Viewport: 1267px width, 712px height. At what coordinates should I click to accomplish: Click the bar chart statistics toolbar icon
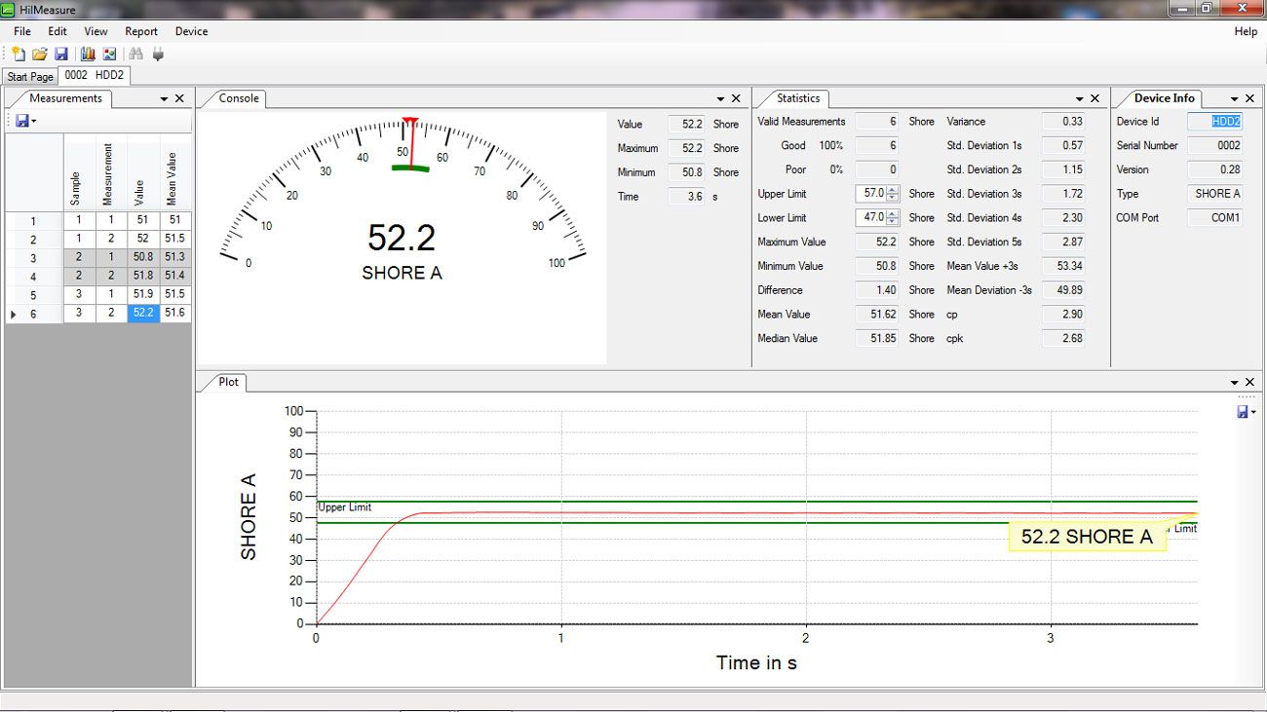click(x=88, y=55)
